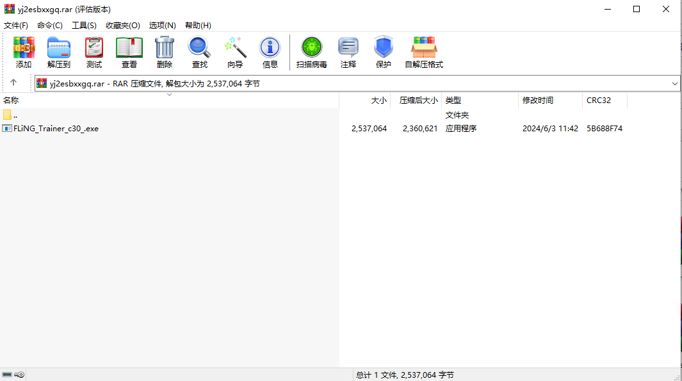
Task: Click packed size 2,360,621
Action: click(x=420, y=128)
